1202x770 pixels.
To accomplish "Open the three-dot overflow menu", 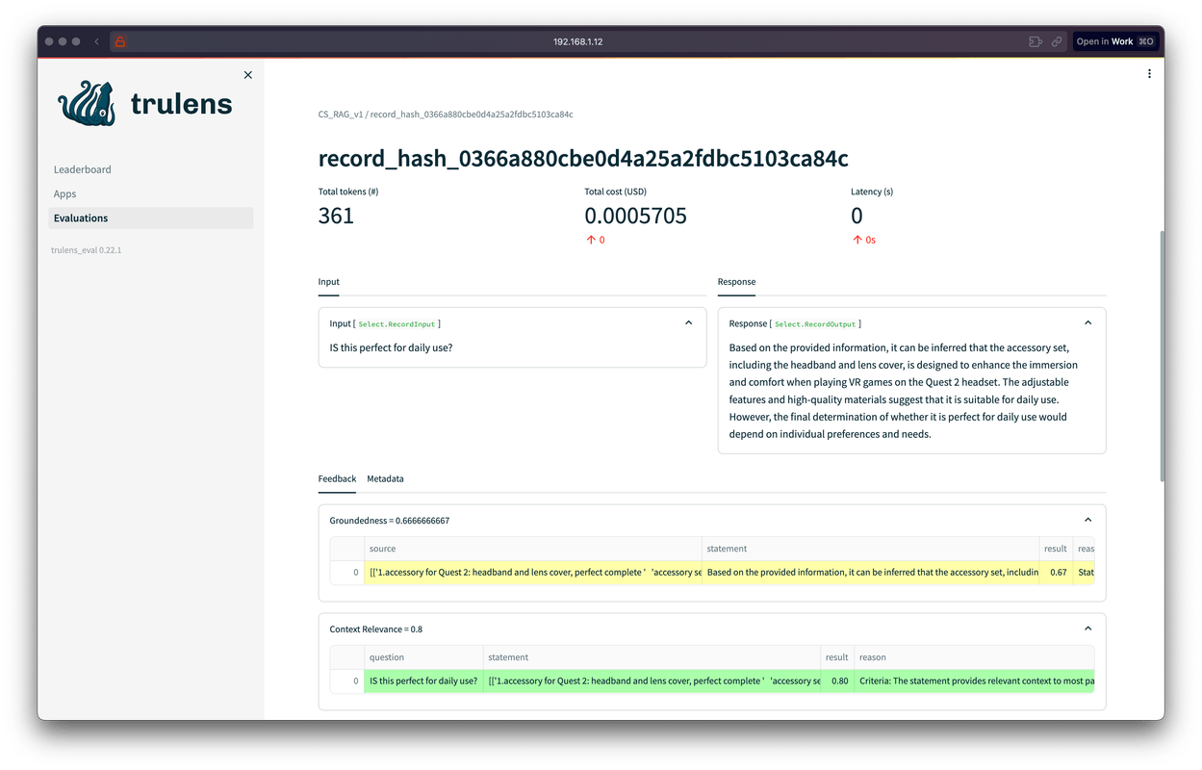I will pos(1149,73).
